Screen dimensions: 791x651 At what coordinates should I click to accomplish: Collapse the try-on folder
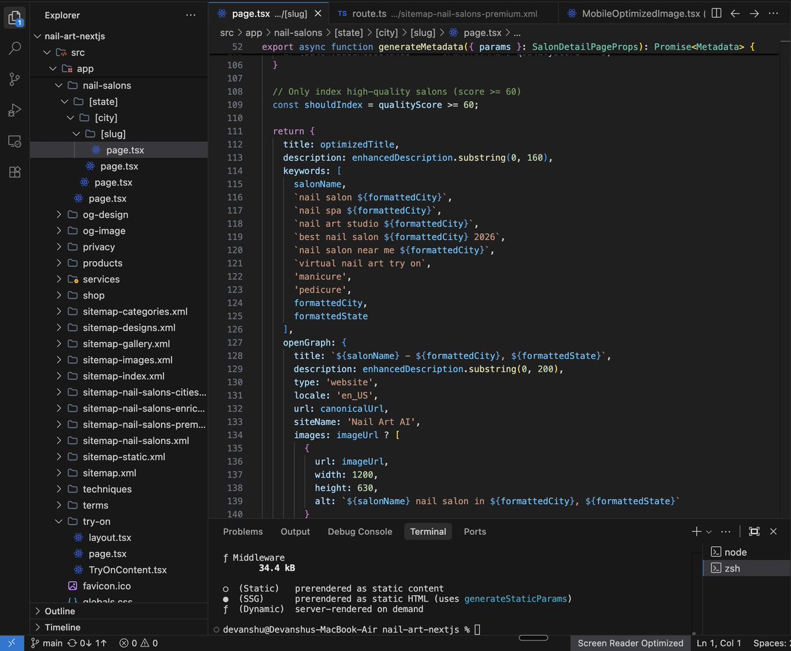tap(119, 521)
